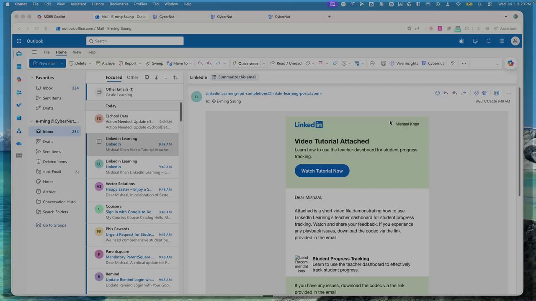Open the notifications bell

click(x=488, y=41)
